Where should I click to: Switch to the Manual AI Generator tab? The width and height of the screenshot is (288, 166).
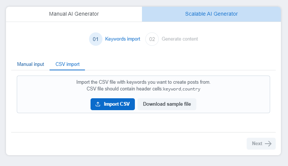click(x=74, y=14)
